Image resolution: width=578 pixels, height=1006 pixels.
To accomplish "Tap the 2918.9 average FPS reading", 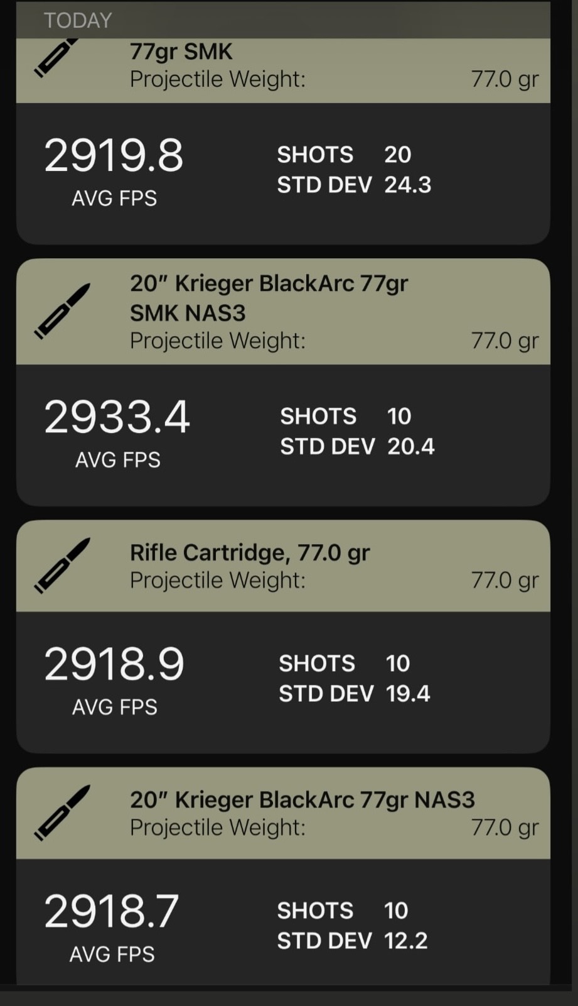I will point(114,664).
